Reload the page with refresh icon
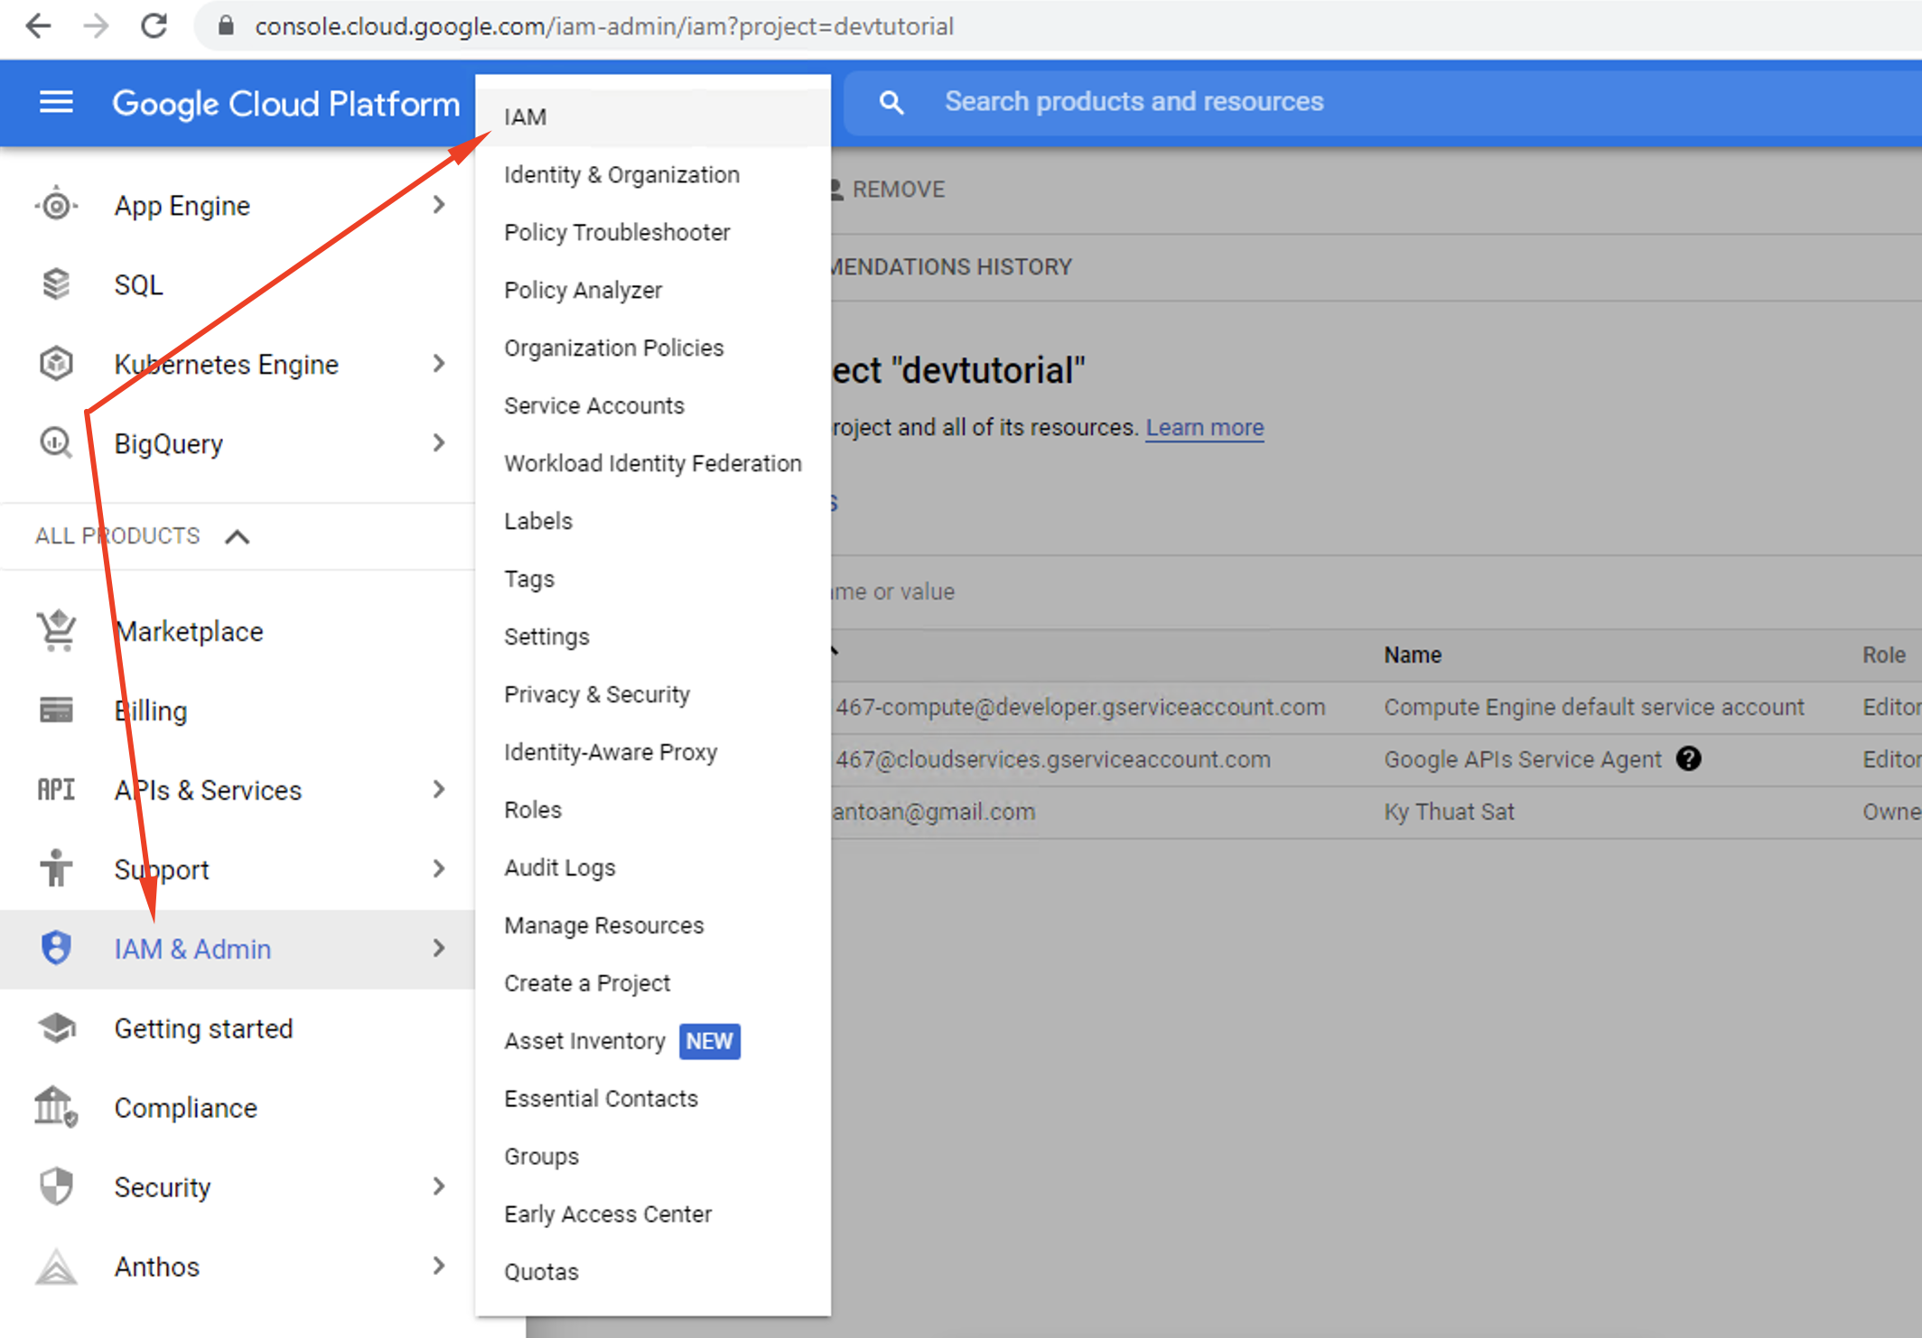The height and width of the screenshot is (1338, 1922). point(154,26)
